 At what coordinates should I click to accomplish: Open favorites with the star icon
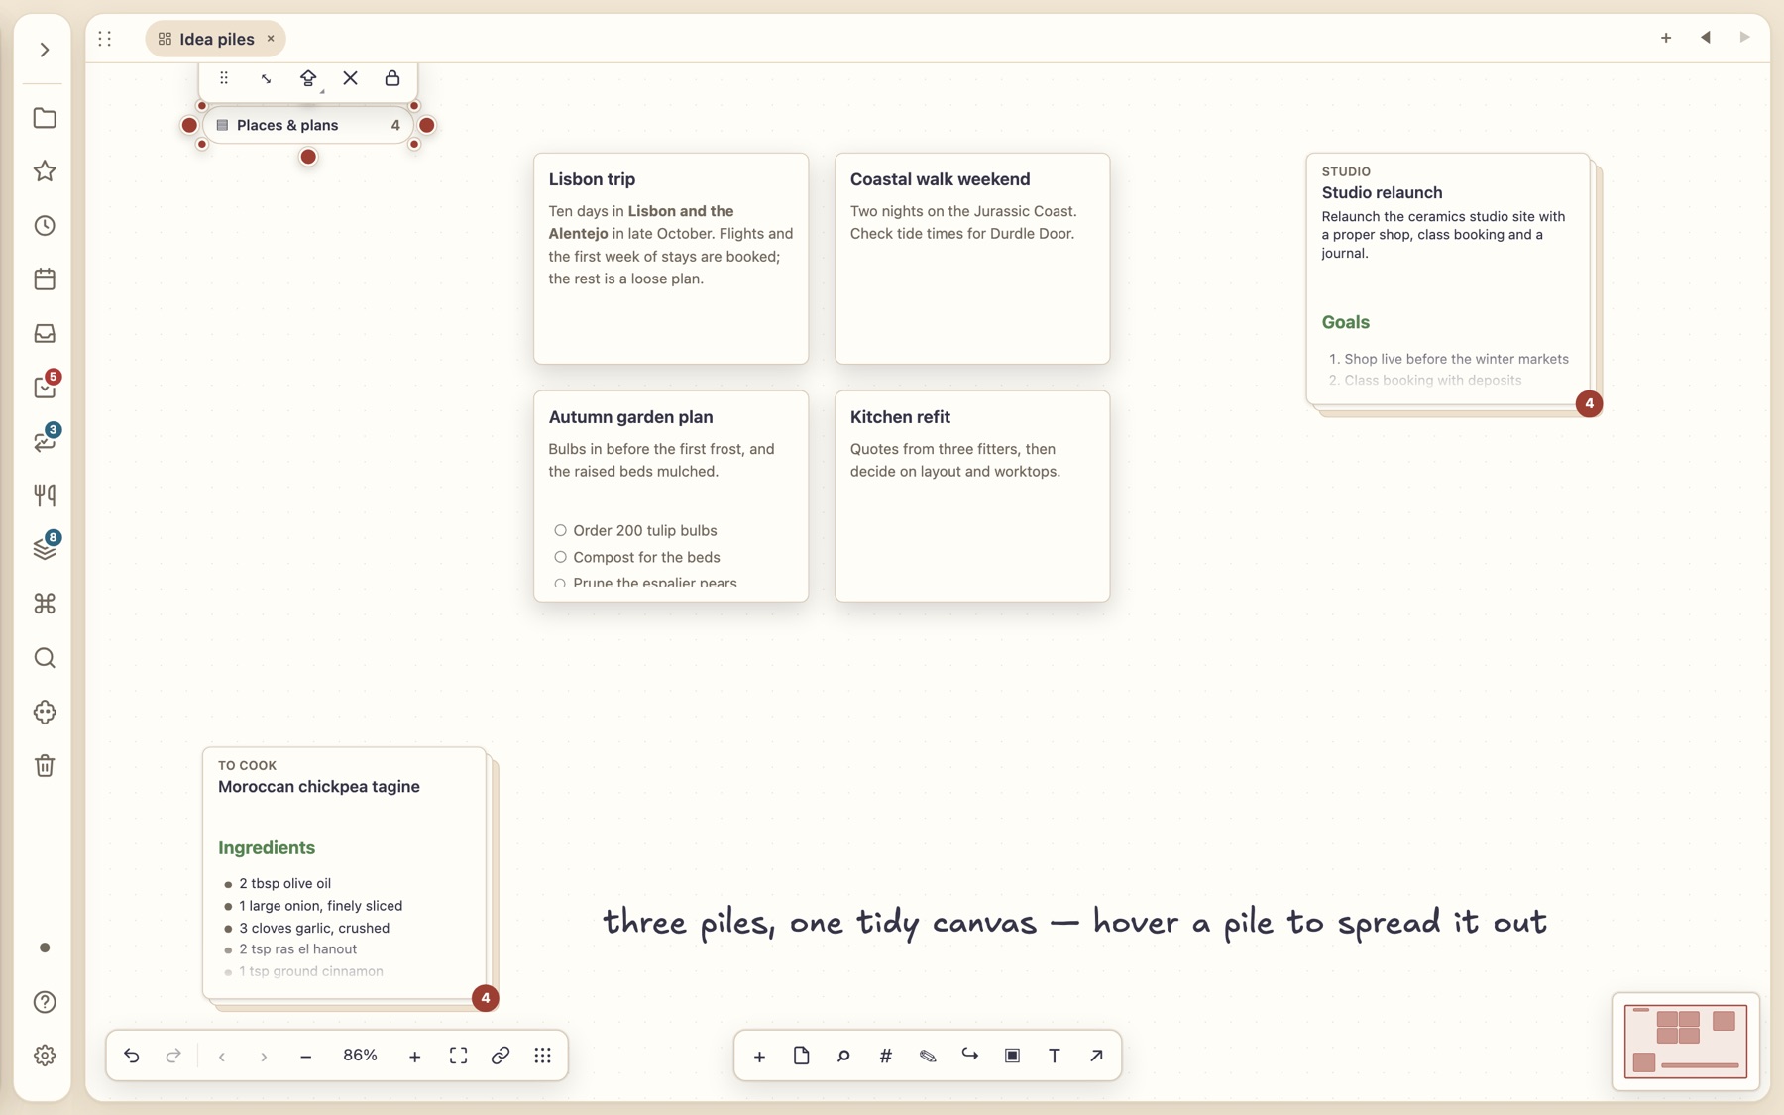pyautogui.click(x=45, y=171)
